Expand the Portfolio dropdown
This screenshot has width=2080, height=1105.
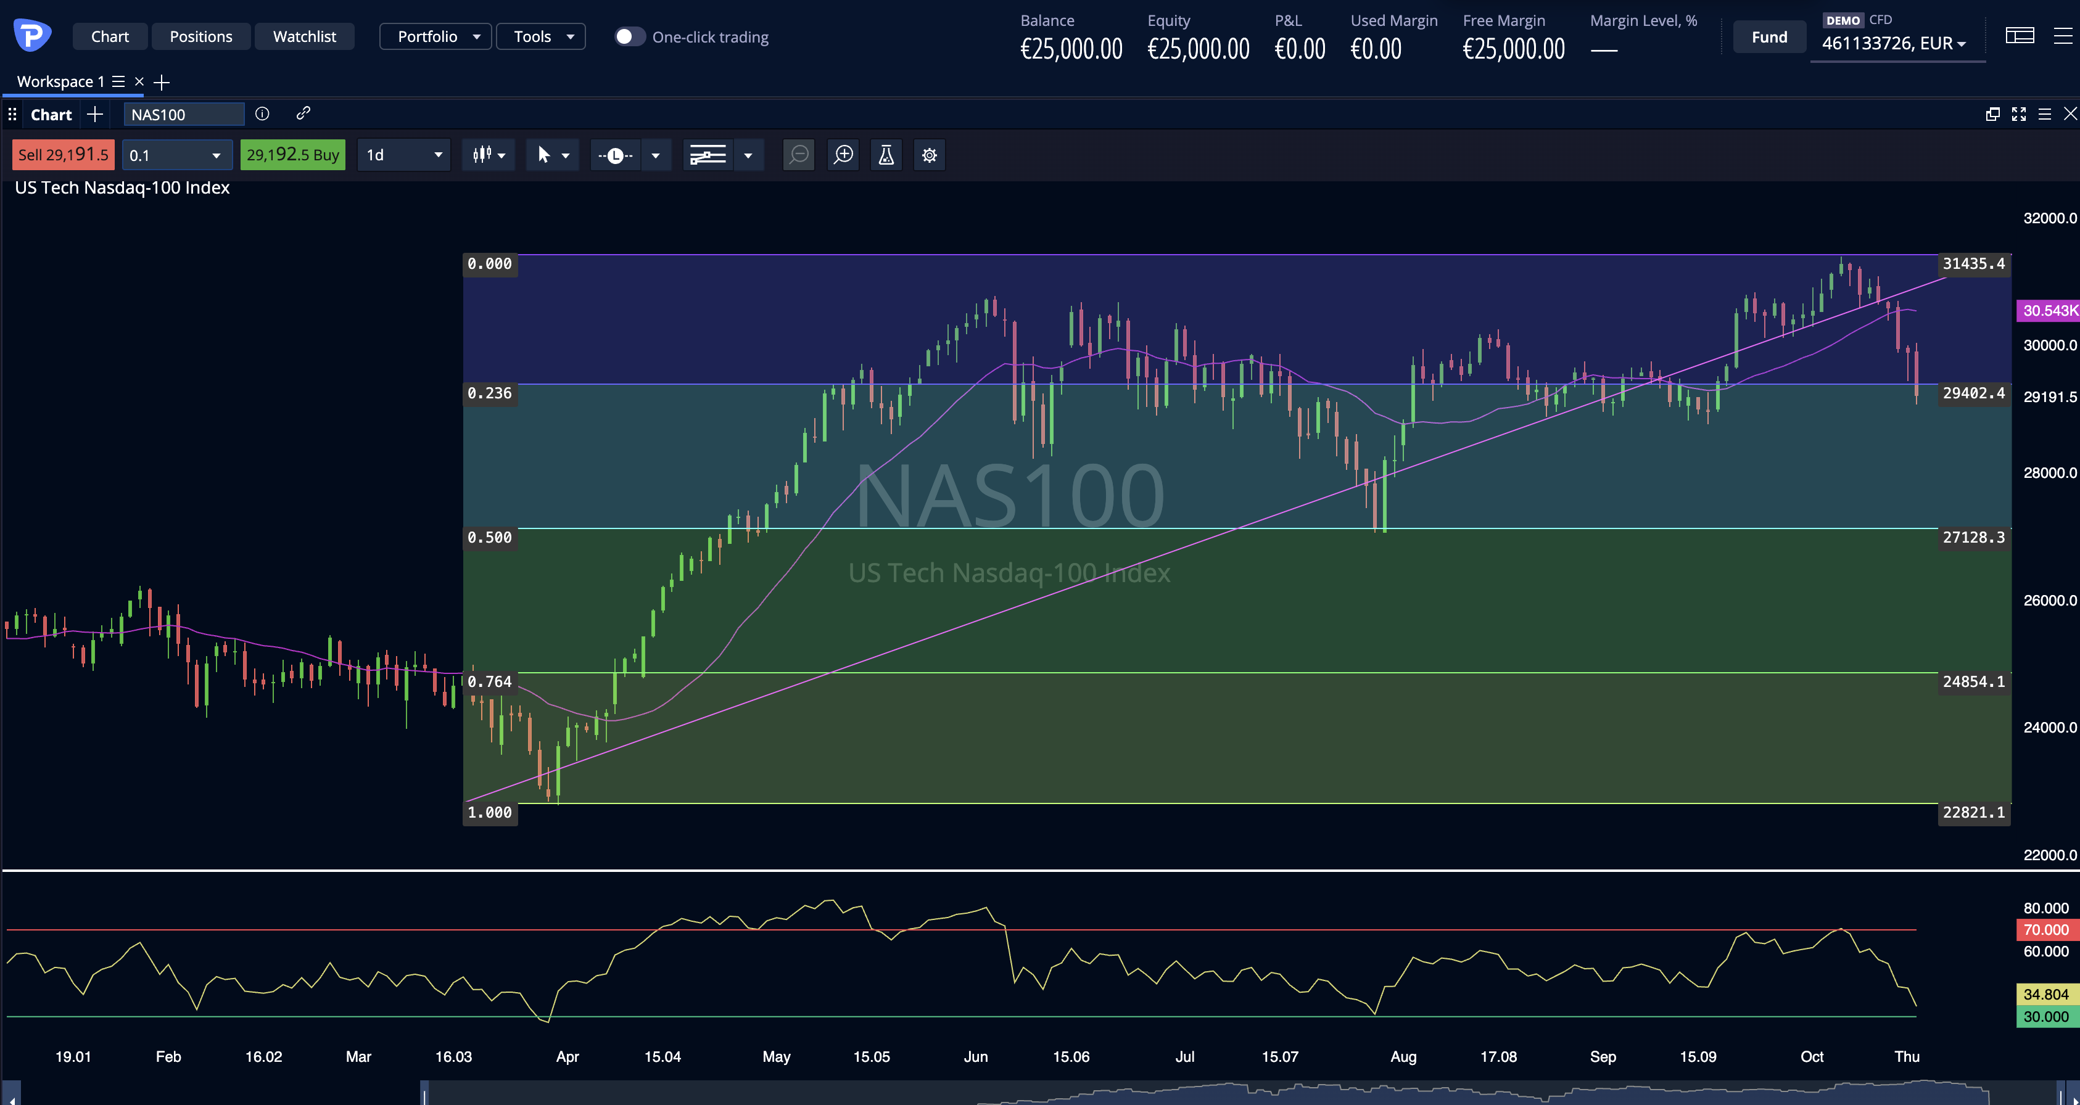coord(435,36)
